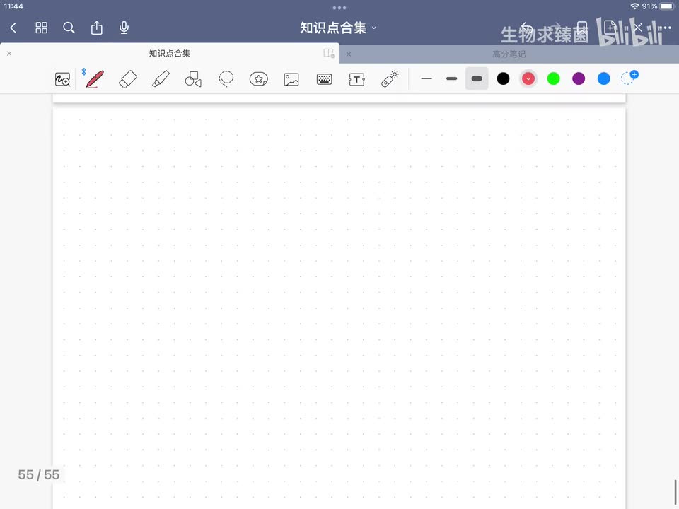
Task: Select the zoom window writing tool
Action: tap(62, 79)
